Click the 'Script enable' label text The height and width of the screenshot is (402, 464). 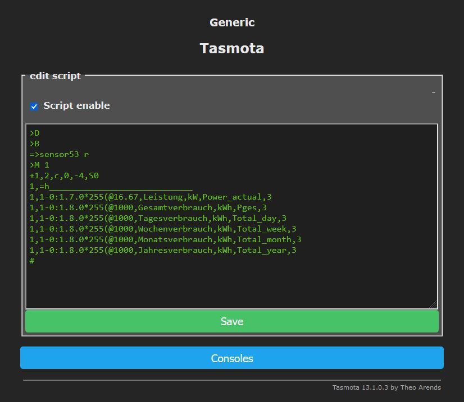click(76, 106)
